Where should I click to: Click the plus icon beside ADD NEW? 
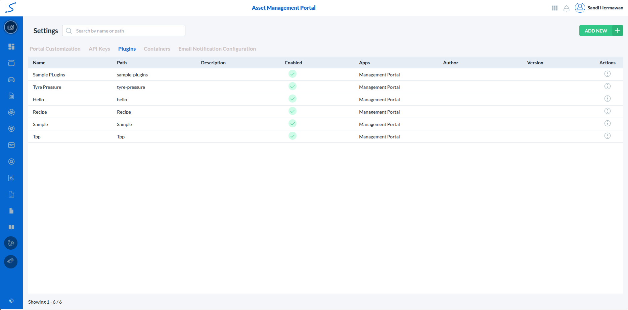[x=618, y=30]
